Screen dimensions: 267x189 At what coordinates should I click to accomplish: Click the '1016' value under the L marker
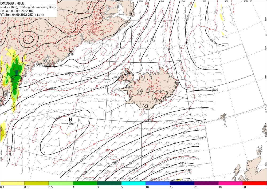coord(70,54)
